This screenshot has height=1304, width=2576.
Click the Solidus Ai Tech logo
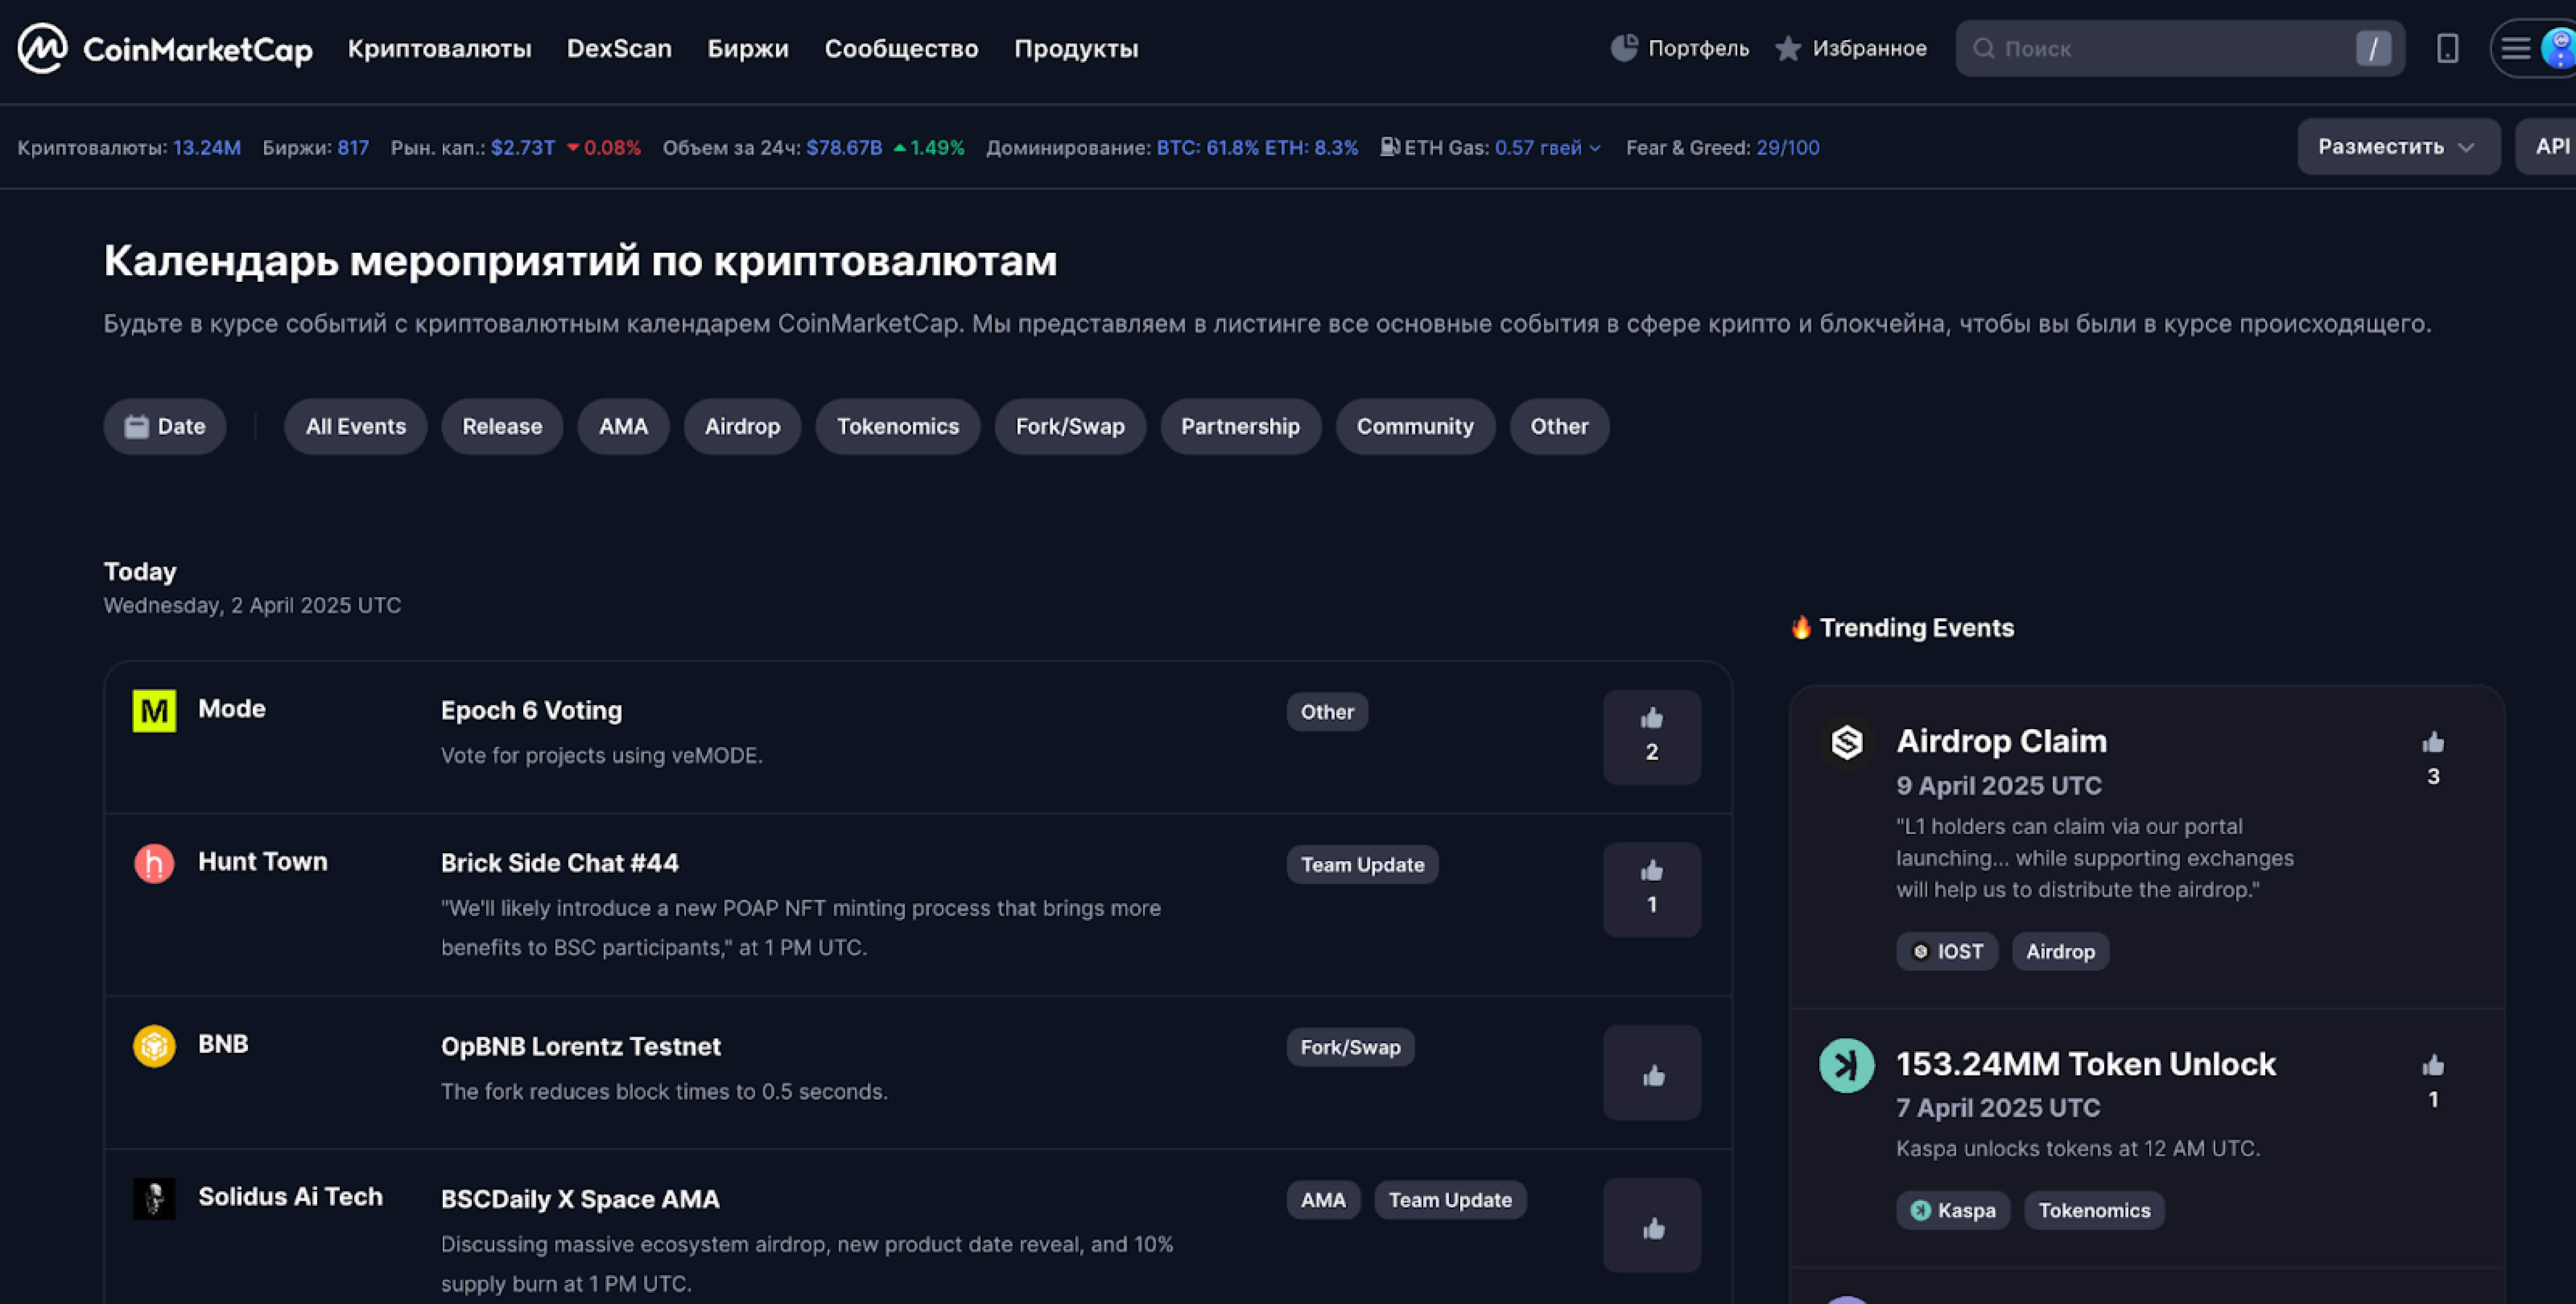click(154, 1198)
